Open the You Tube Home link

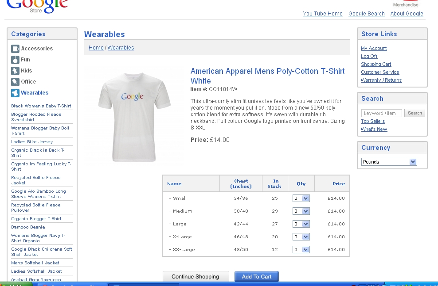click(323, 14)
